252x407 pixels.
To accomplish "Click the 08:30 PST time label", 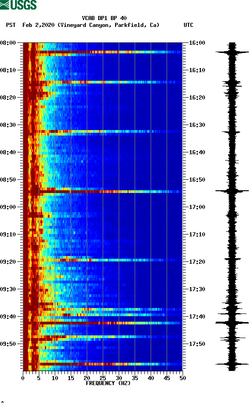I will pos(8,125).
